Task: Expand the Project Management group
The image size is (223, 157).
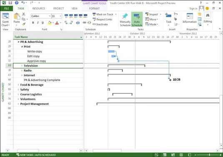Action: pos(18,104)
